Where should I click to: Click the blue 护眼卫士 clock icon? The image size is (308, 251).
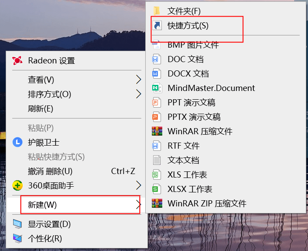[x=17, y=142]
